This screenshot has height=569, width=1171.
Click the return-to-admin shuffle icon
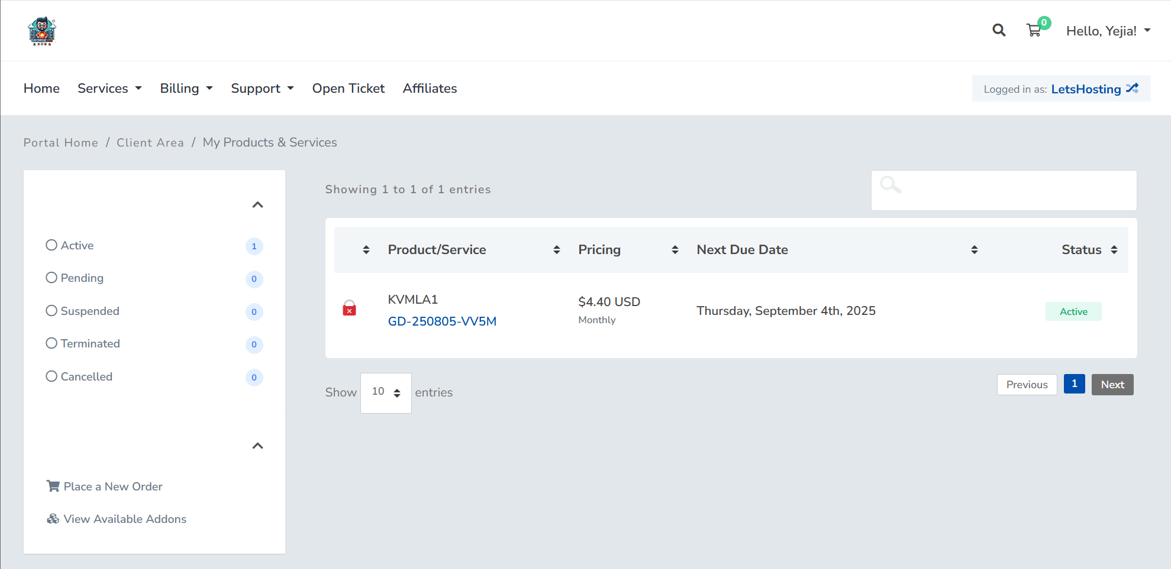click(1132, 88)
